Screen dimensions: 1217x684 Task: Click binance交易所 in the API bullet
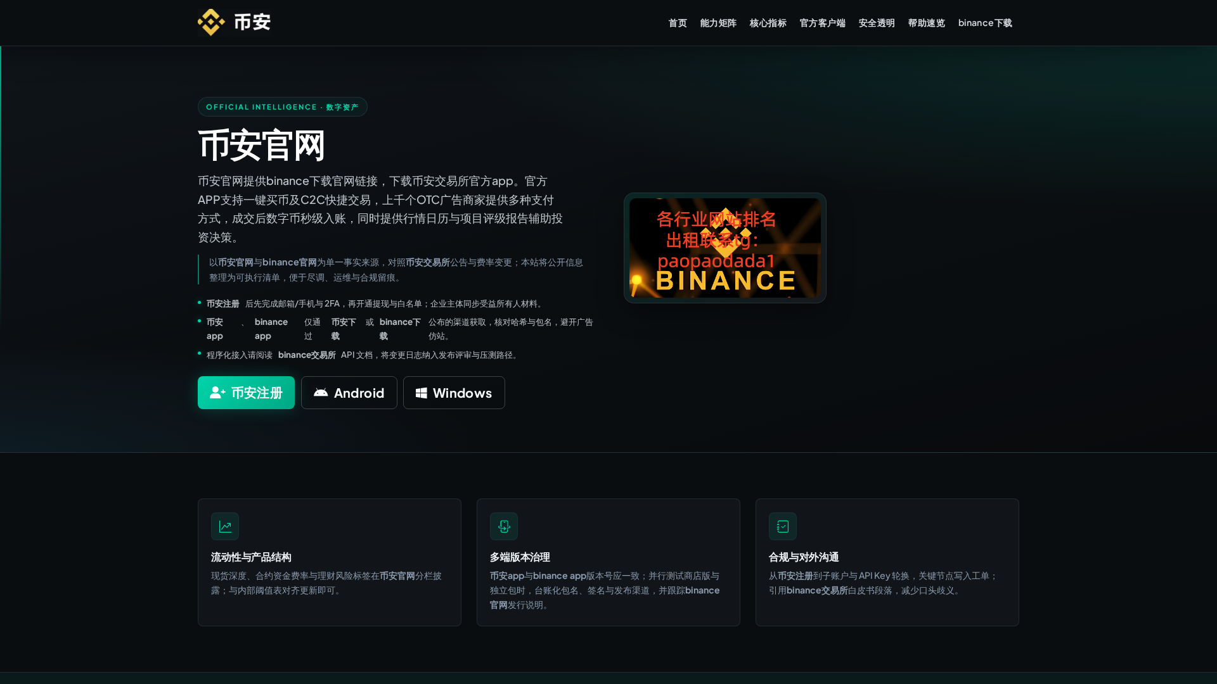click(307, 355)
